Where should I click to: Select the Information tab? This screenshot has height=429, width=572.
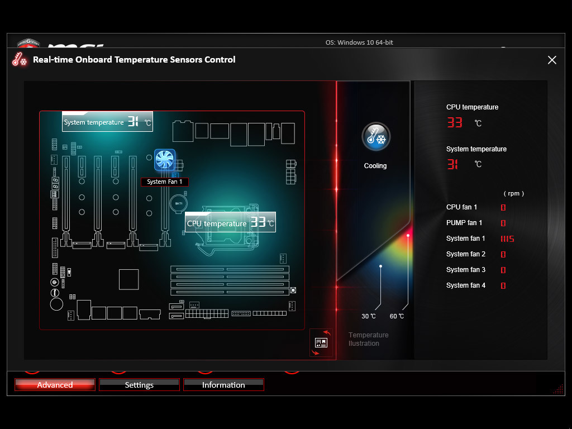[x=223, y=384]
